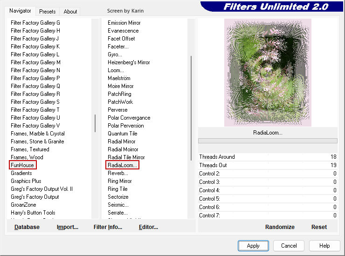This screenshot has width=345, height=256.
Task: Adjust the Threads Around slider
Action: click(x=267, y=157)
